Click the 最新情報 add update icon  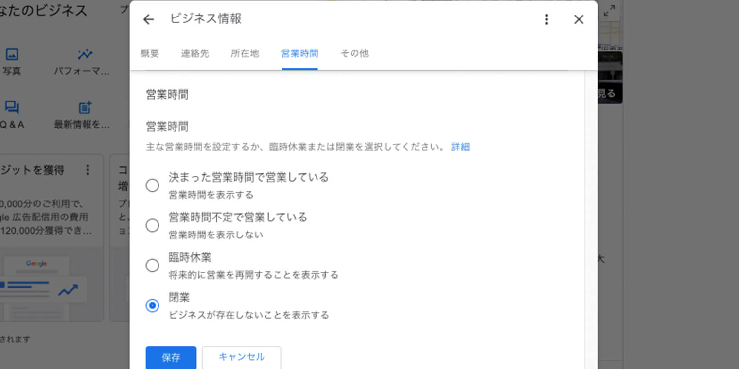[x=85, y=107]
